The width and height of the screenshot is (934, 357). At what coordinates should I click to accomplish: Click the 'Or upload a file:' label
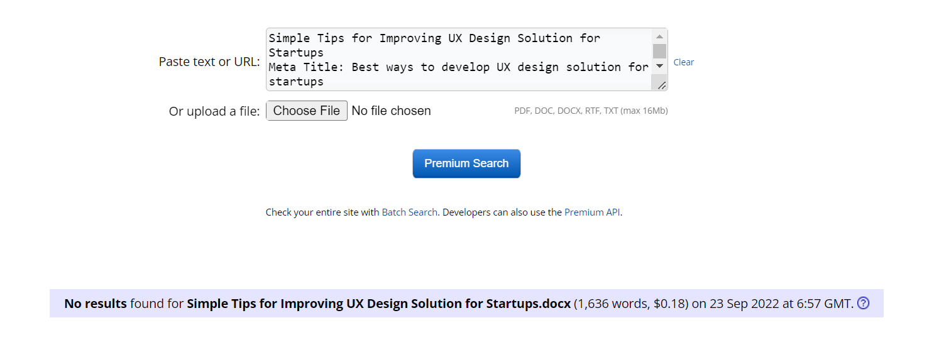click(x=214, y=112)
